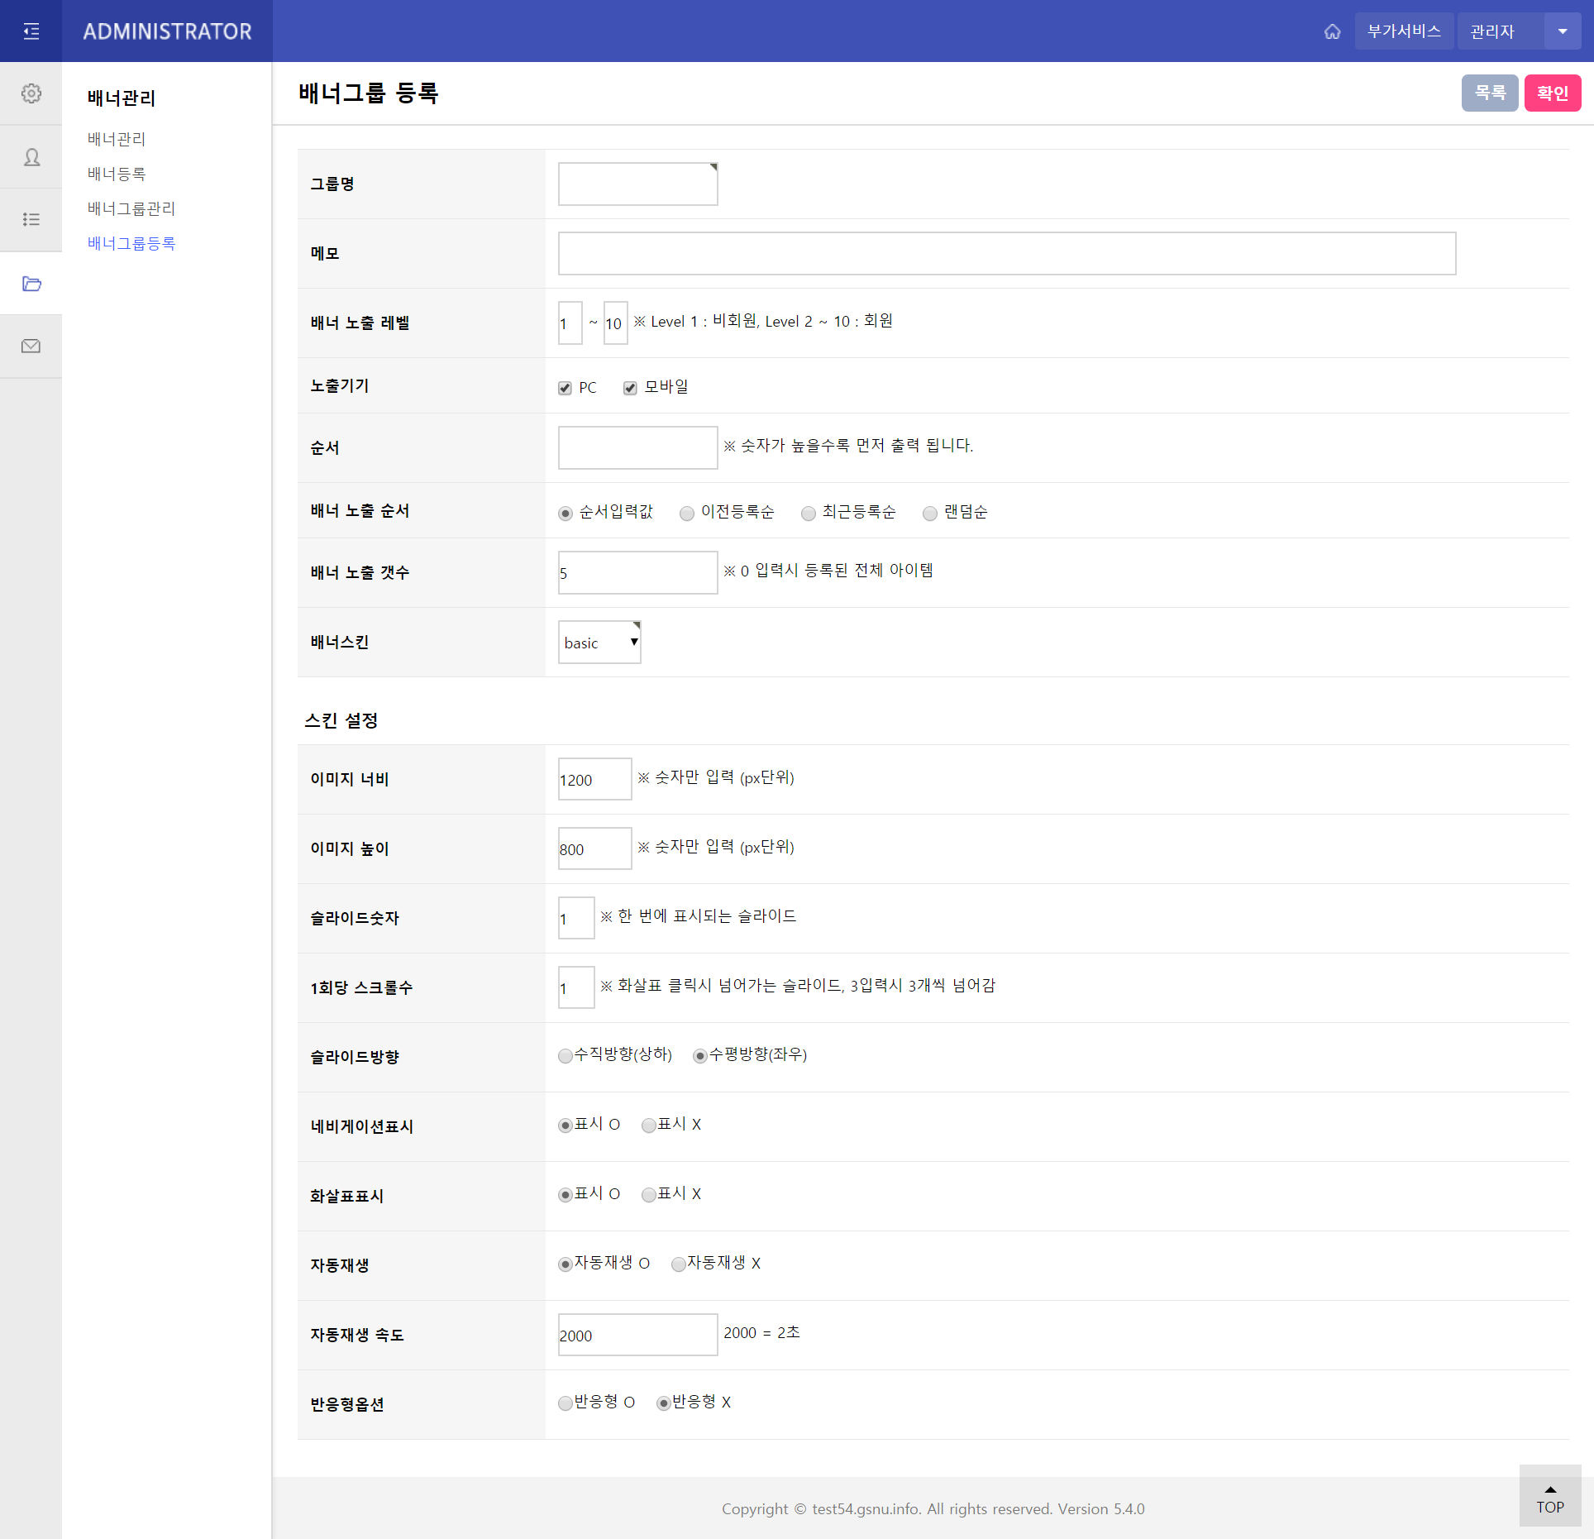Uncheck the PC device checkbox

tap(565, 388)
